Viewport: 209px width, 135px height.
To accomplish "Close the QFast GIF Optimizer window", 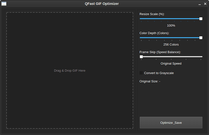I will [205, 4].
